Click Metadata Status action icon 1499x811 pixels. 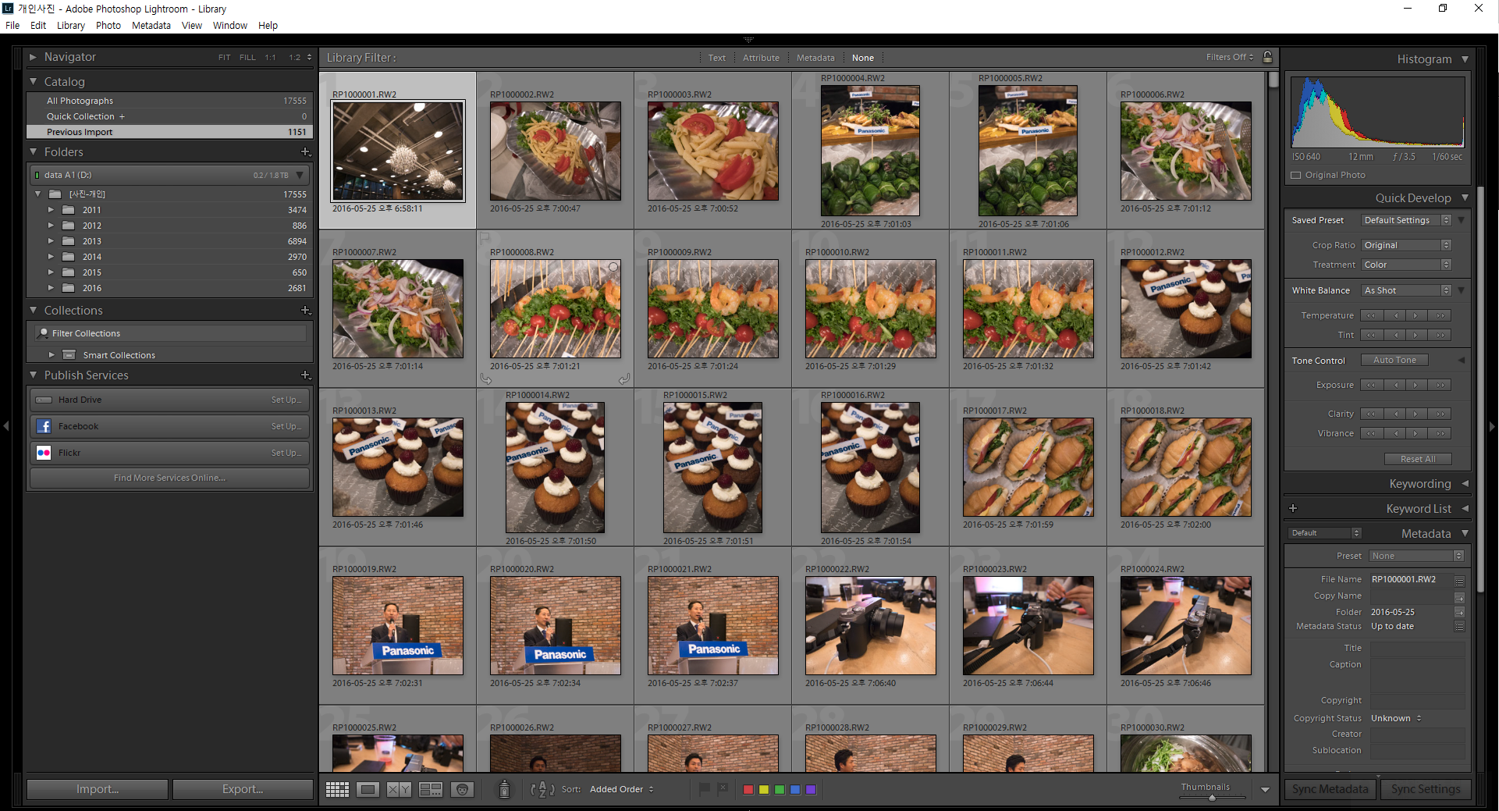(x=1459, y=626)
